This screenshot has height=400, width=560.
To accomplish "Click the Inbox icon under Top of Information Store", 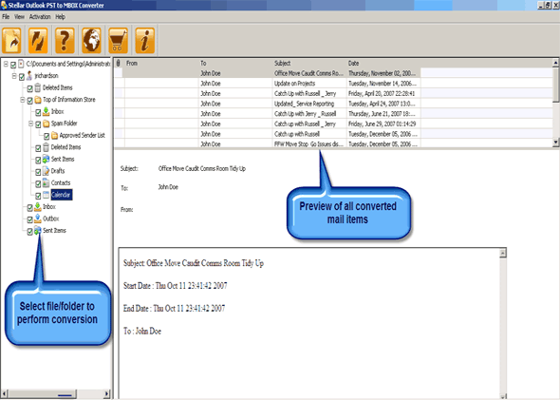I will 47,111.
